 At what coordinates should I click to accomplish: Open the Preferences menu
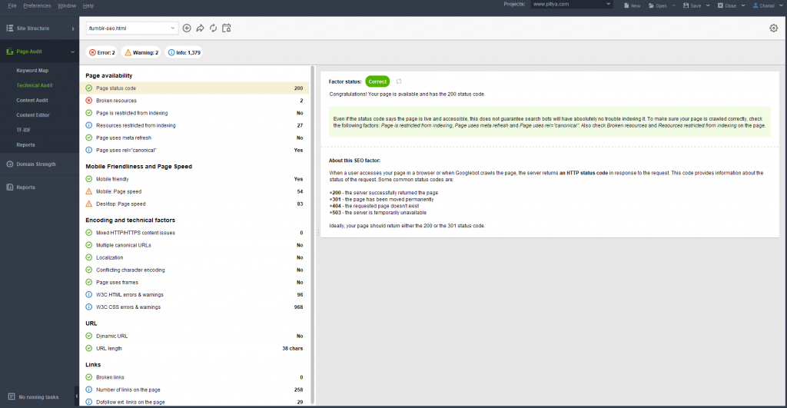pyautogui.click(x=37, y=5)
